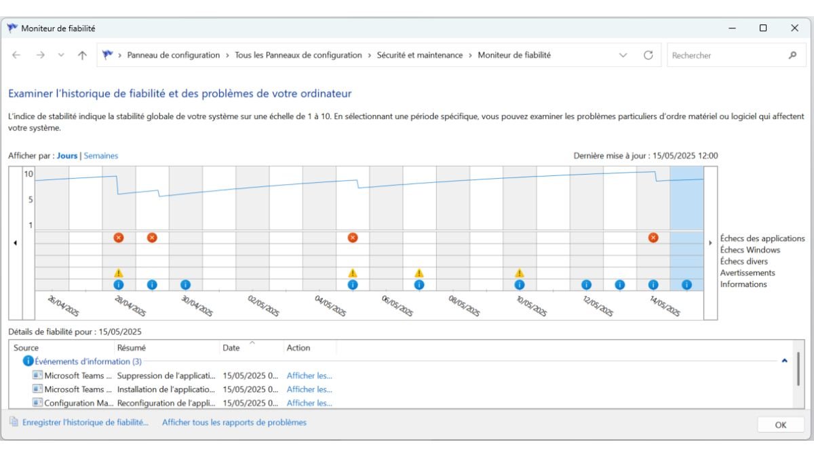This screenshot has height=457, width=814.
Task: Click the blue information icon on 15/05/2025
Action: tap(686, 284)
